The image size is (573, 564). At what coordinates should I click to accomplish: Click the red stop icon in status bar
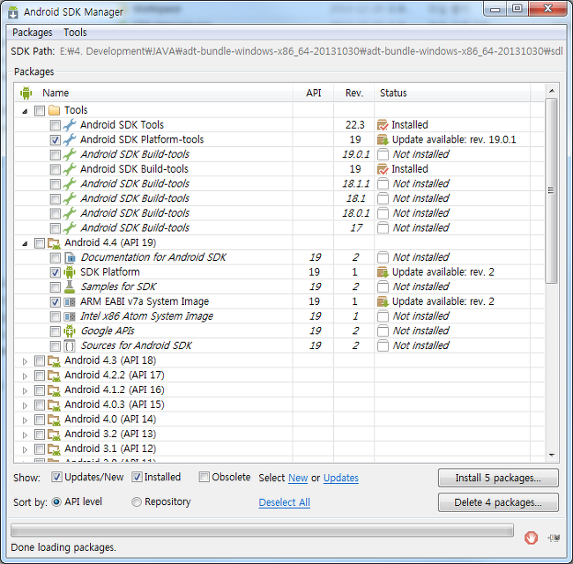click(531, 538)
